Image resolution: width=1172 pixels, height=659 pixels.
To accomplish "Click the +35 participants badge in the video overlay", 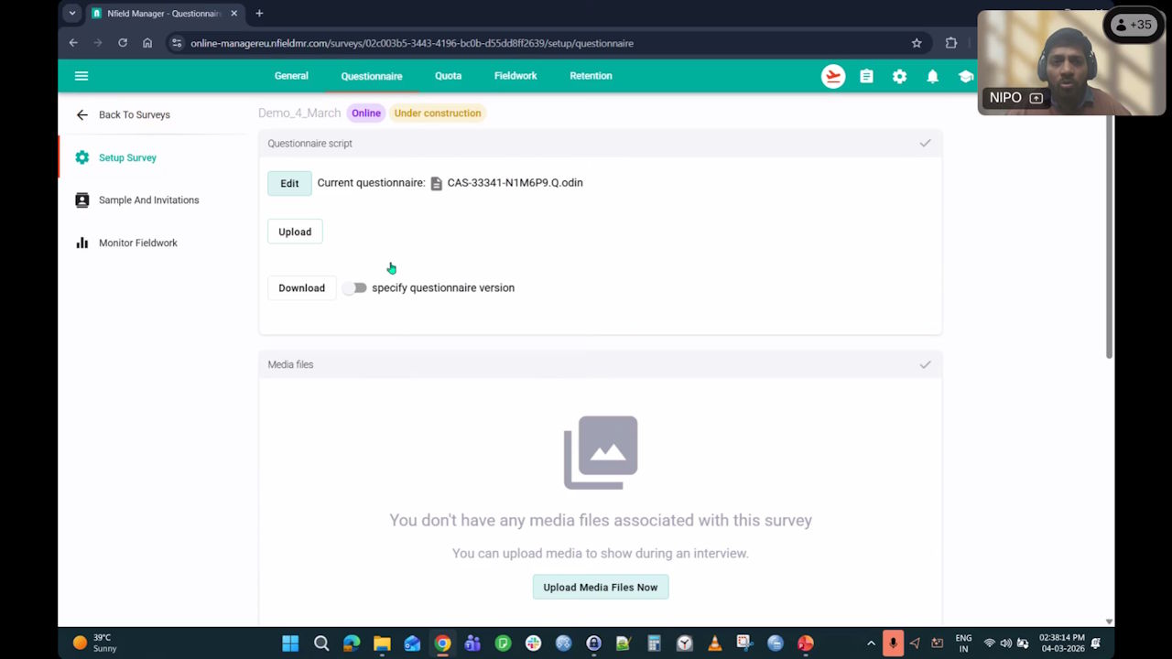I will (x=1134, y=25).
